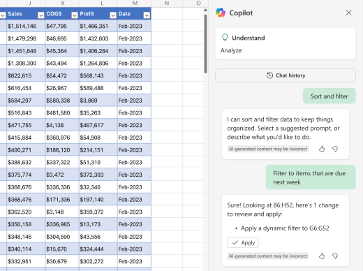The height and width of the screenshot is (271, 363).
Task: Select cell with profit $324,444
Action: pyautogui.click(x=98, y=249)
